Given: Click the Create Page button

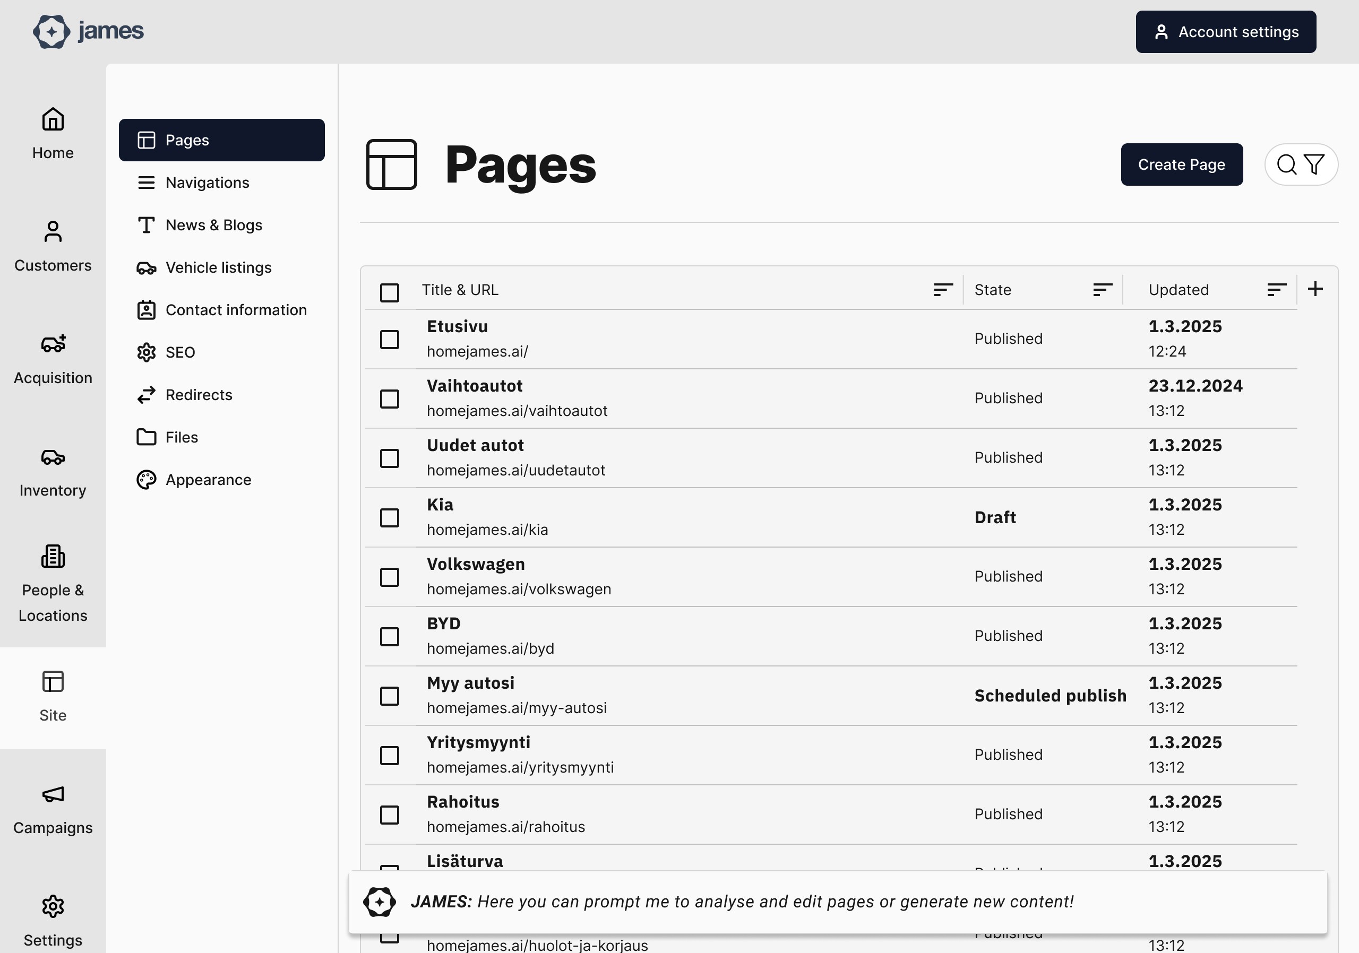Looking at the screenshot, I should tap(1182, 164).
